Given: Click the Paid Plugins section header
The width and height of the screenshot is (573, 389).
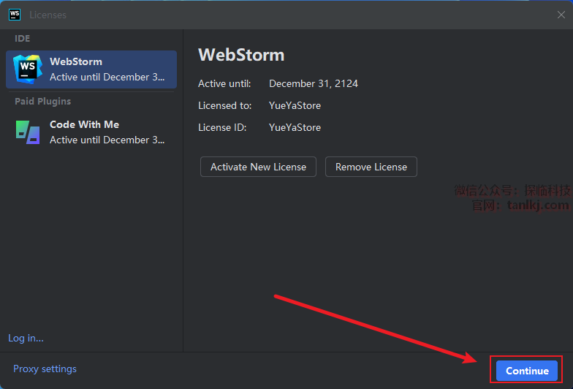Looking at the screenshot, I should 42,101.
